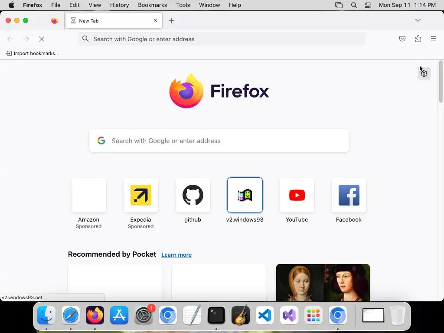Open System Settings from the Dock
The width and height of the screenshot is (444, 333).
(144, 315)
